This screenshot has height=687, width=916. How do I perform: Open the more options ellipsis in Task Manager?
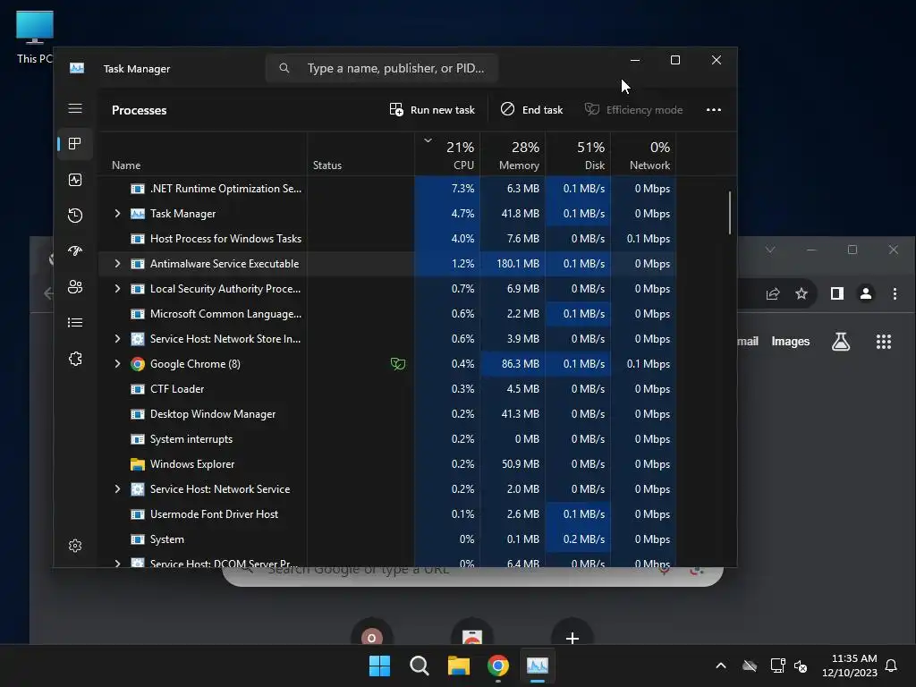(x=713, y=110)
